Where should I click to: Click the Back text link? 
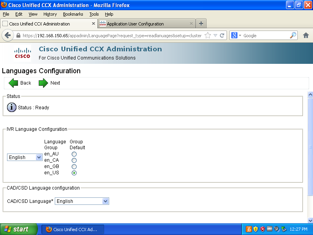(25, 83)
